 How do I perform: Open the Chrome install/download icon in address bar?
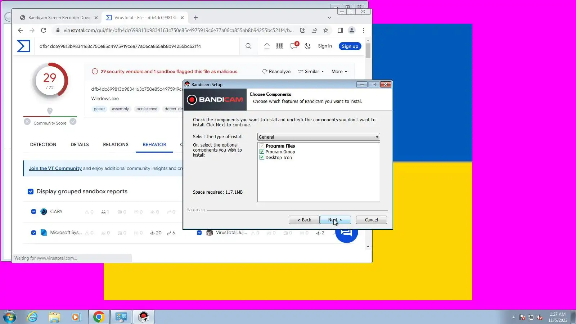303,30
